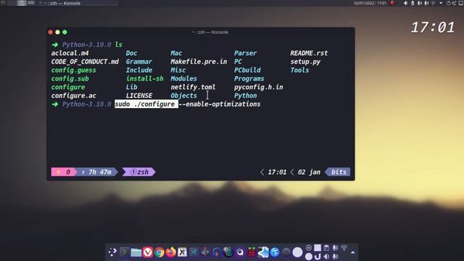Click the Parser directory name
464x261 pixels.
245,53
